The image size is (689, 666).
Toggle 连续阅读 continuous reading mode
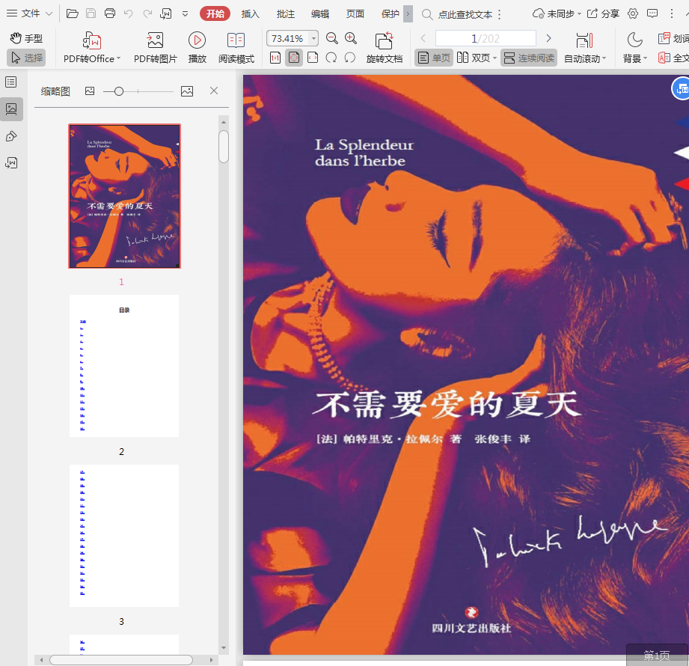tap(529, 58)
